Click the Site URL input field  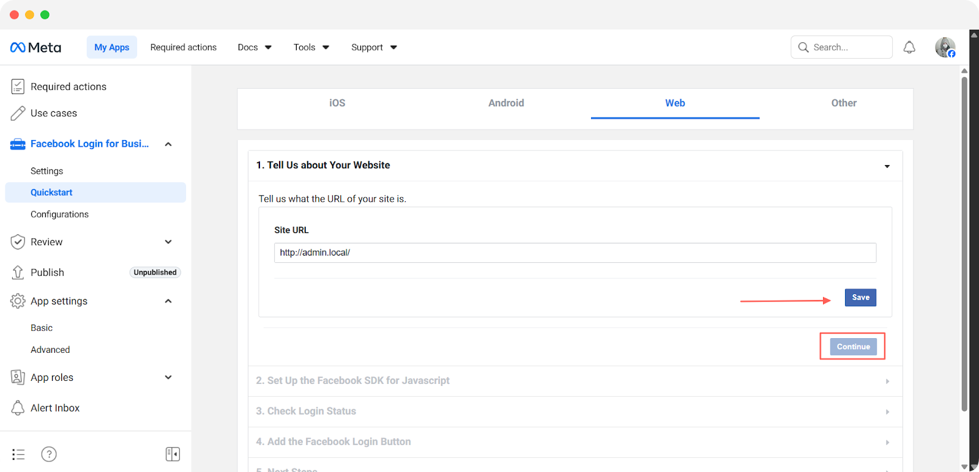pos(575,253)
